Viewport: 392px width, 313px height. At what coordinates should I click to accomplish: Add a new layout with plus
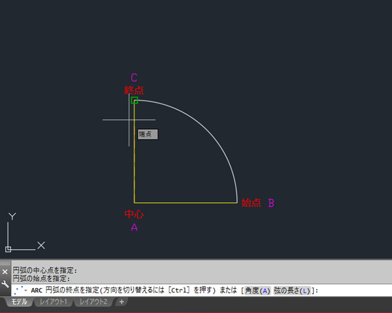122,302
